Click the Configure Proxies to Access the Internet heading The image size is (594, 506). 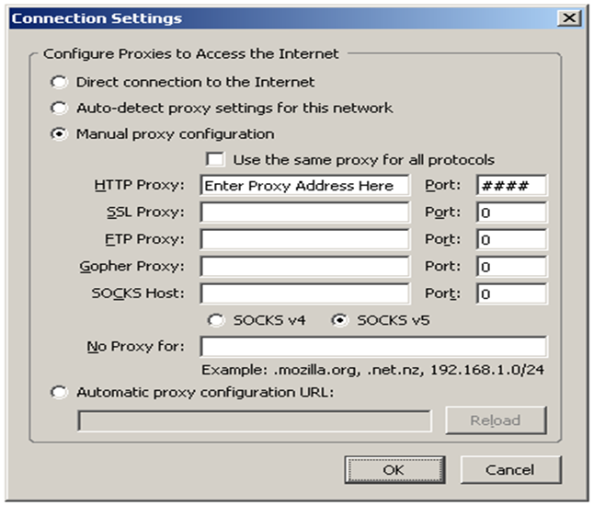[x=191, y=54]
